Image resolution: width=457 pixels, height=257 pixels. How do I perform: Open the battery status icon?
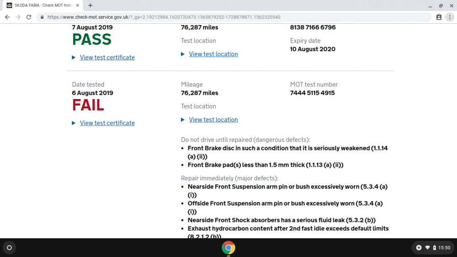click(x=435, y=248)
